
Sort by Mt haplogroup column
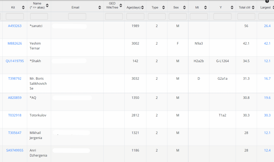click(x=205, y=7)
